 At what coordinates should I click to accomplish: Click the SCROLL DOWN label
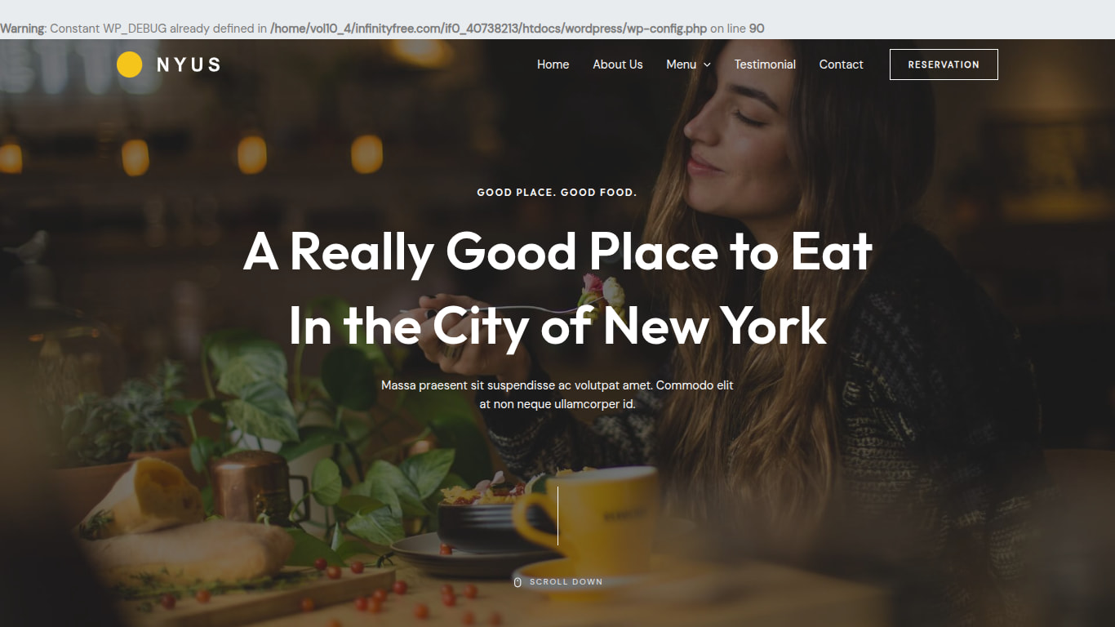click(566, 582)
